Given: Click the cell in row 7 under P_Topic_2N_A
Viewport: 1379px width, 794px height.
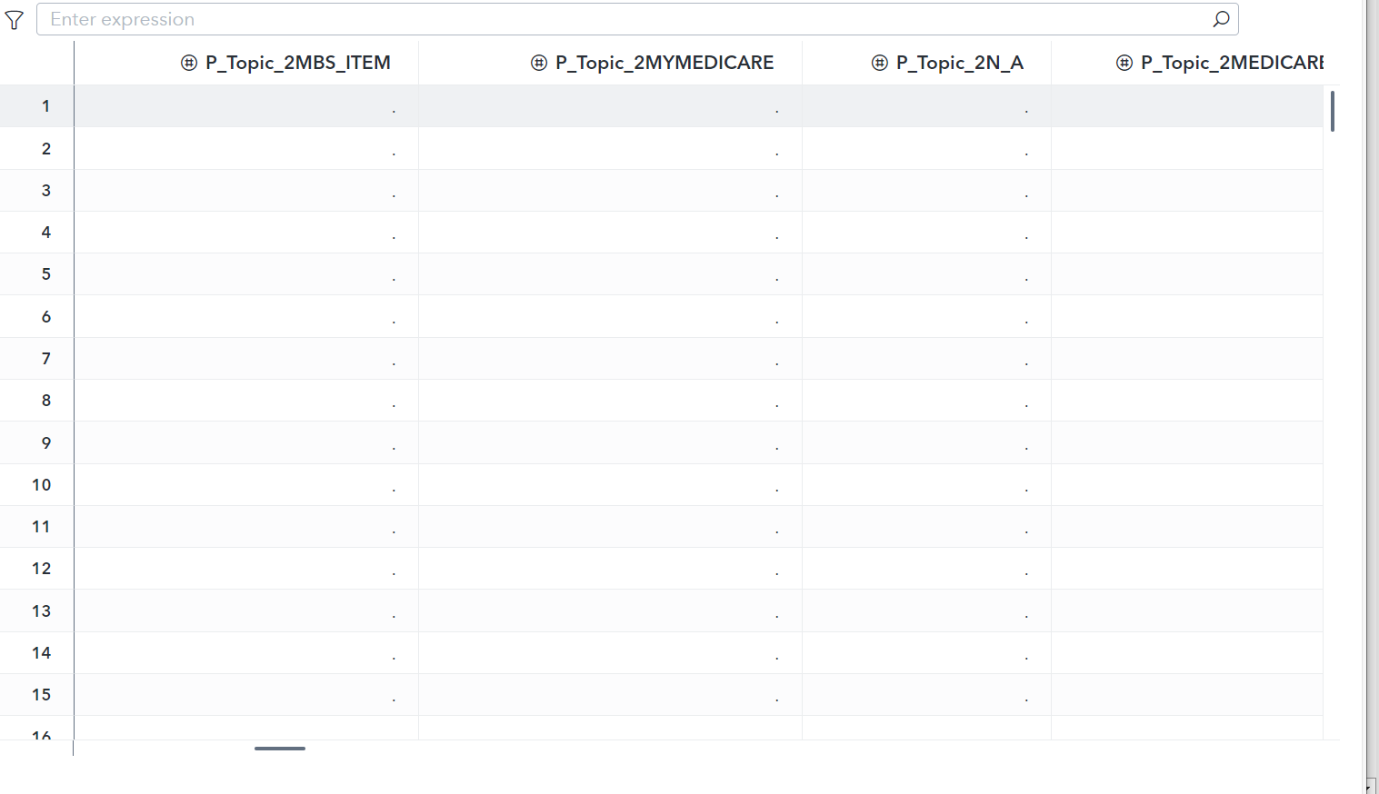Looking at the screenshot, I should click(x=926, y=358).
